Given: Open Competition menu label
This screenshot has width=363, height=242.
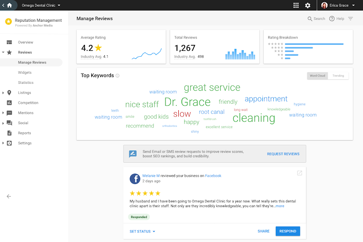Looking at the screenshot, I should (28, 102).
